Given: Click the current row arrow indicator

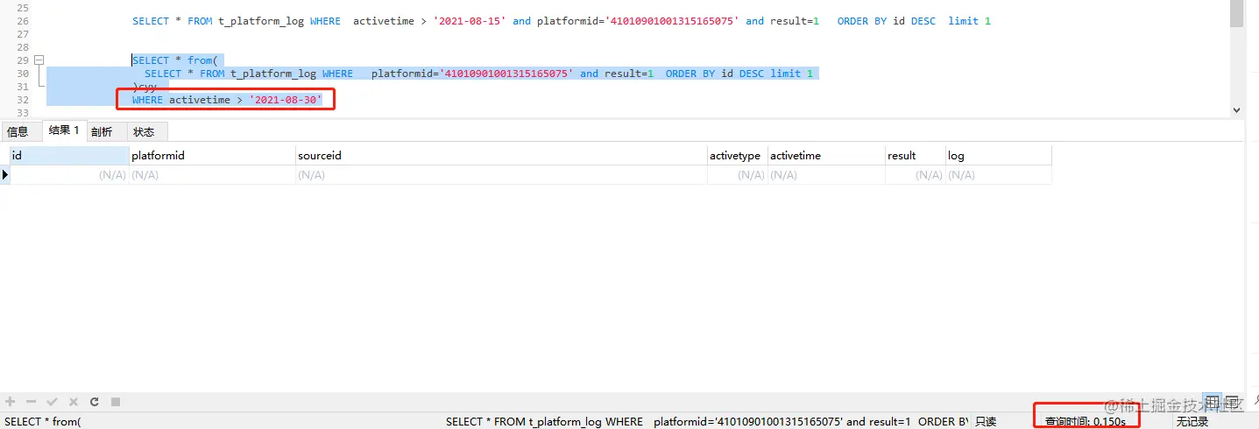Looking at the screenshot, I should pyautogui.click(x=5, y=175).
